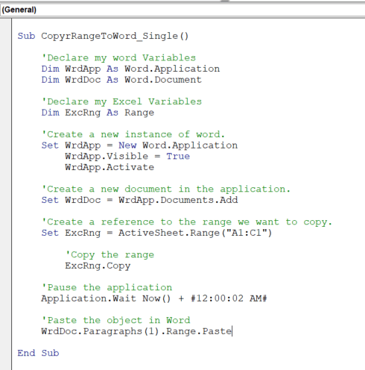Place cursor on WrdApp.Activate line

pyautogui.click(x=110, y=167)
